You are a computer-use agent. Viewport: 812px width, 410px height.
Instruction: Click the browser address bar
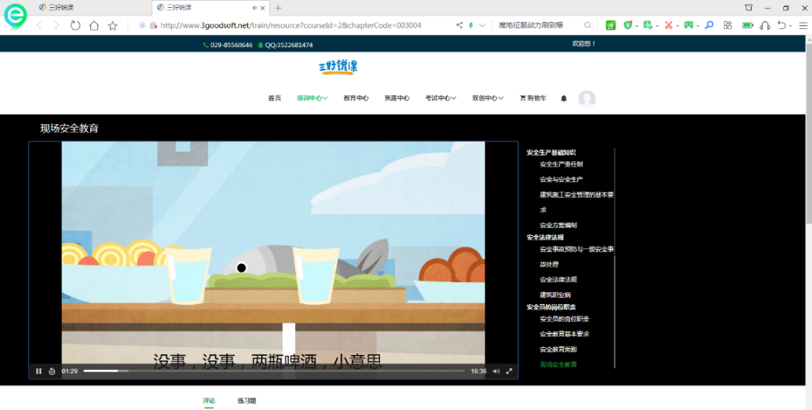pos(298,25)
